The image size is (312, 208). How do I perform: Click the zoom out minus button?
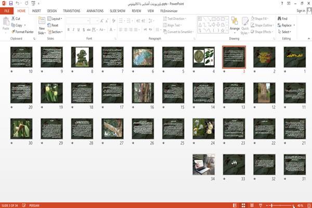pos(267,205)
